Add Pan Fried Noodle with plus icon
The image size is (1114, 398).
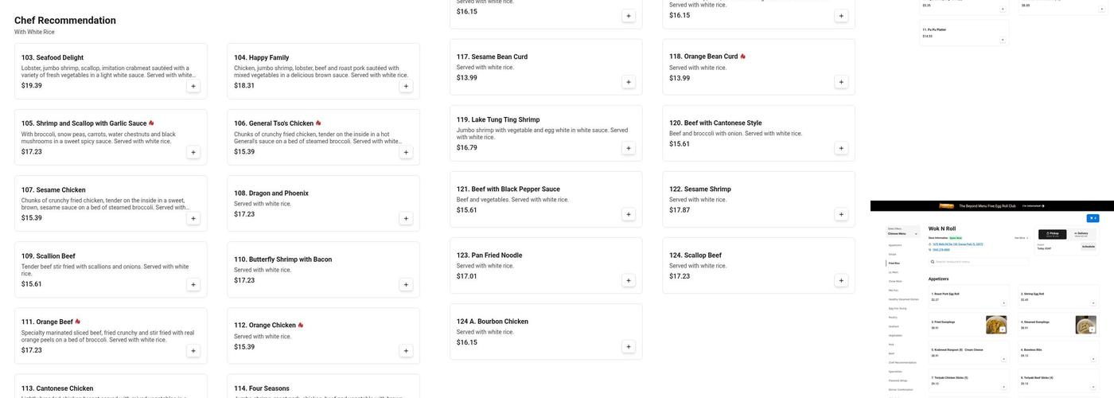[x=629, y=280]
